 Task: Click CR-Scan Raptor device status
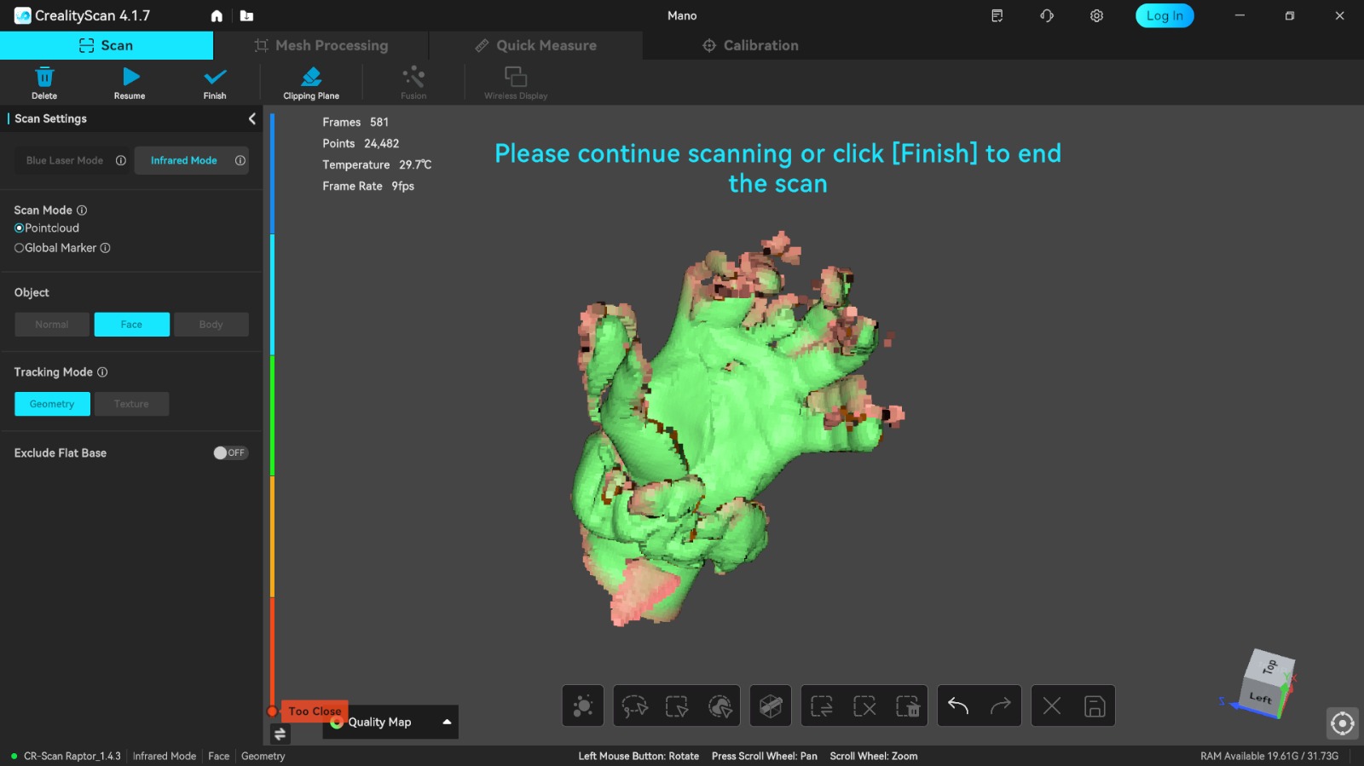(x=66, y=756)
